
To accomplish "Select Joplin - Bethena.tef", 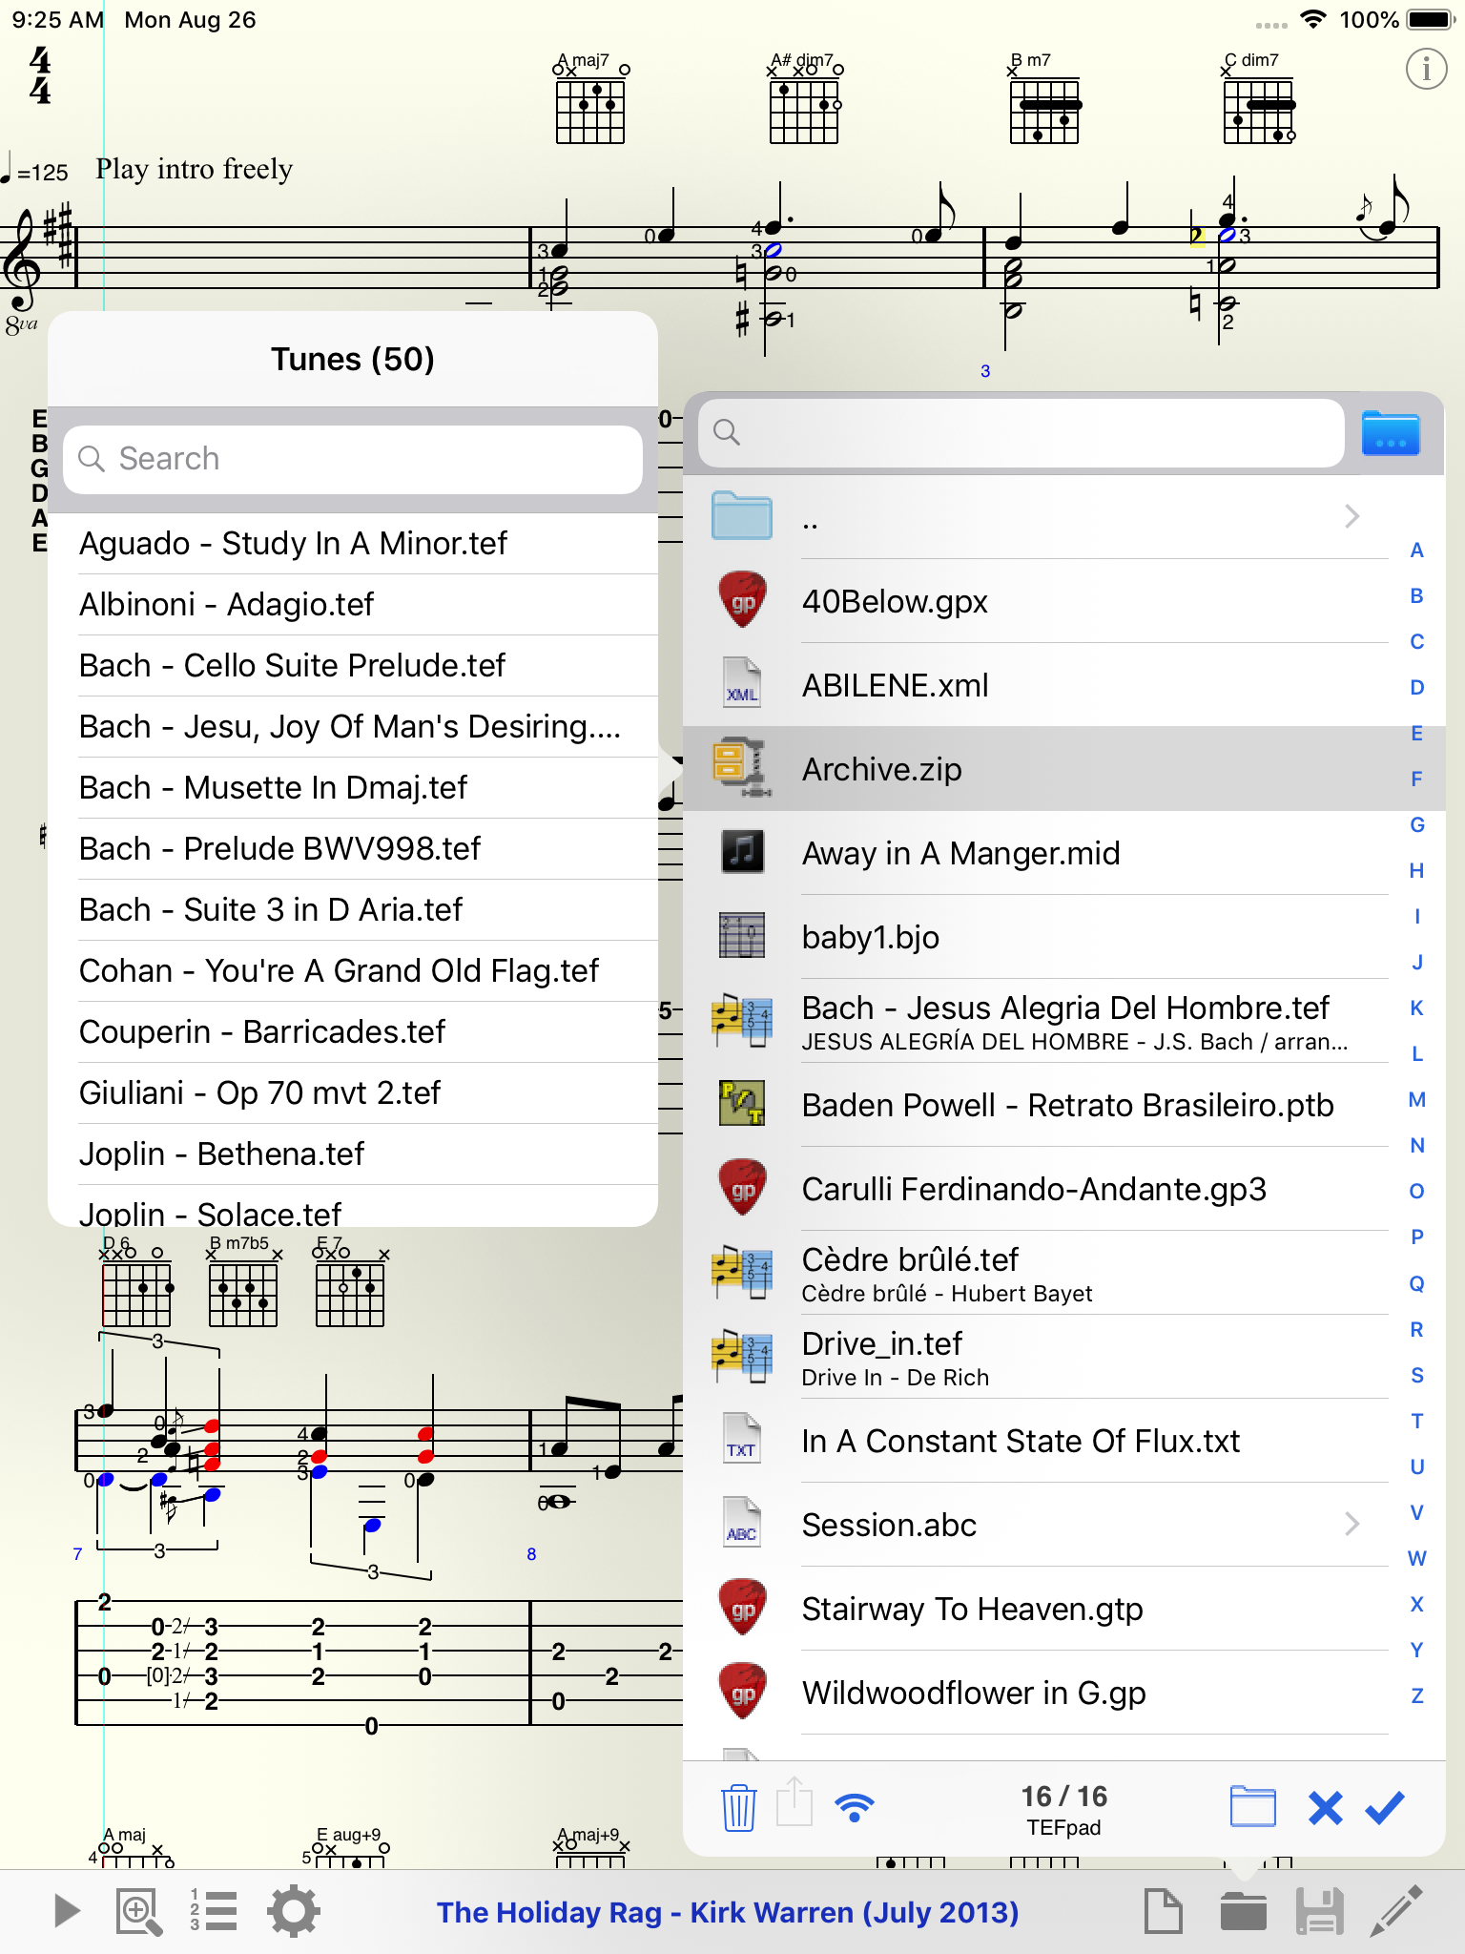I will pyautogui.click(x=353, y=1154).
